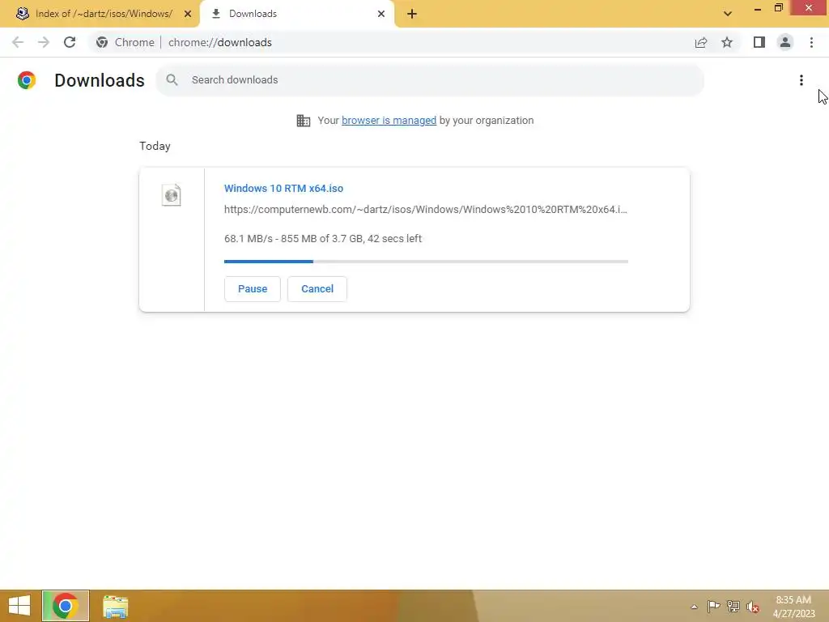
Task: Reload the Downloads page
Action: click(x=70, y=42)
